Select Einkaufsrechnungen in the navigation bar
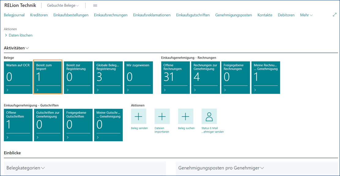The image size is (340, 176). click(x=111, y=15)
